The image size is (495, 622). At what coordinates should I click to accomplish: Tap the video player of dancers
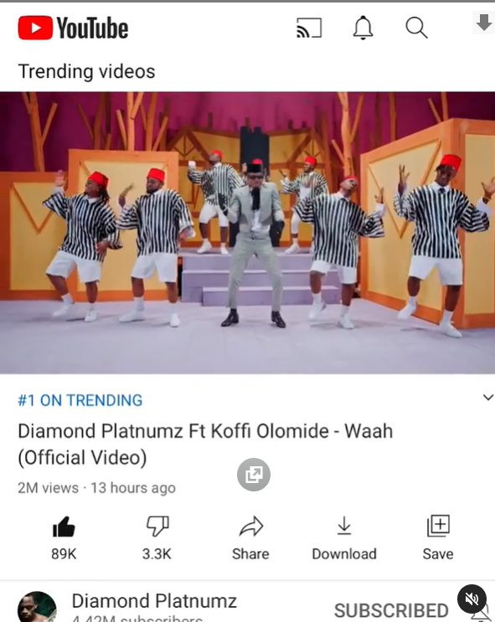[247, 233]
